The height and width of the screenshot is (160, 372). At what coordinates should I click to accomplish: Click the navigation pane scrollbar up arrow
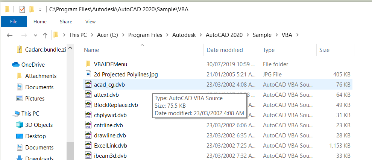click(70, 48)
